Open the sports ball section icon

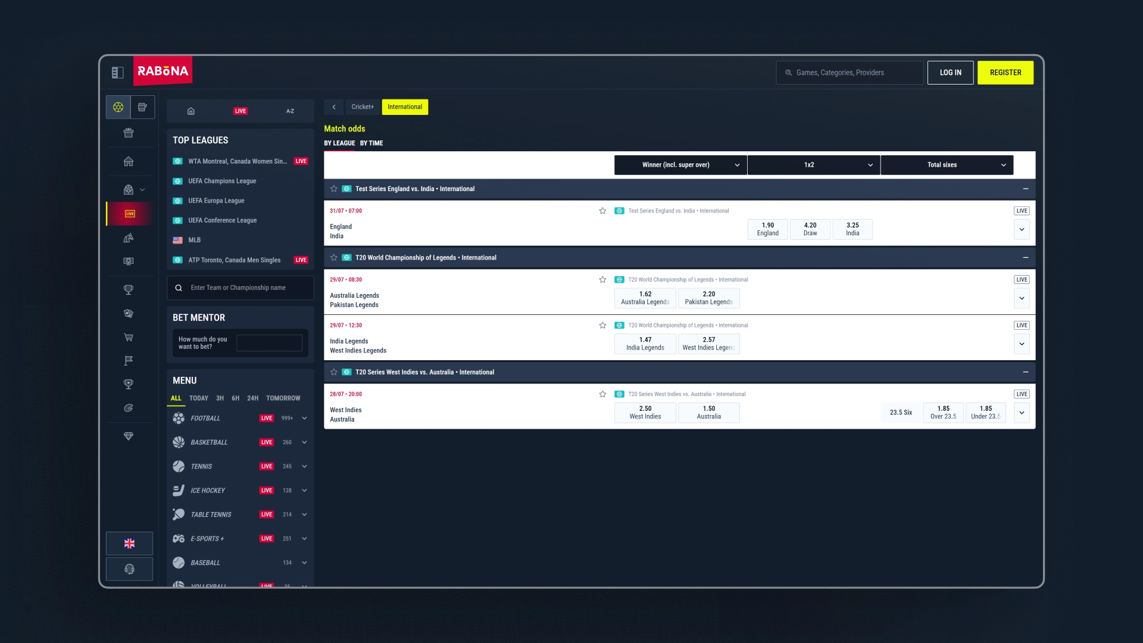click(118, 107)
